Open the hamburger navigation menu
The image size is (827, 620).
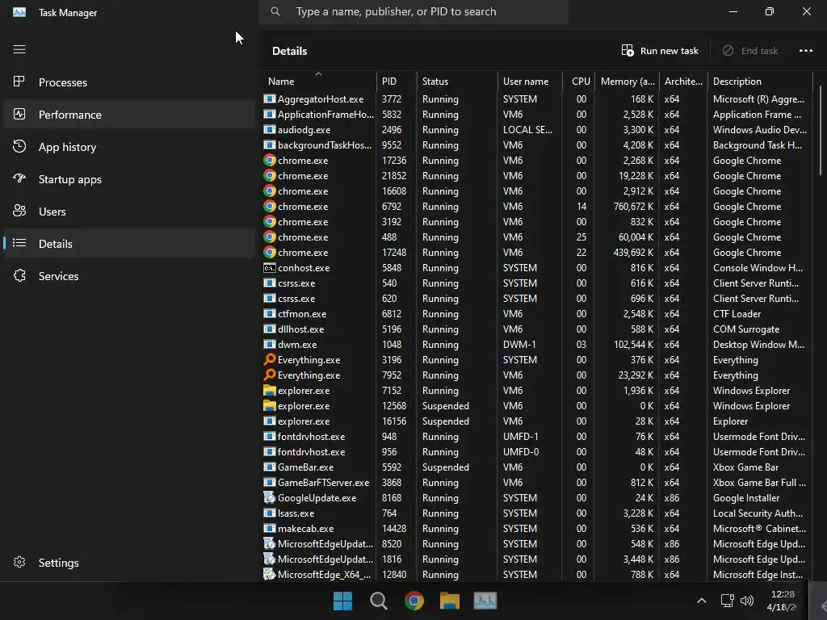pos(19,49)
